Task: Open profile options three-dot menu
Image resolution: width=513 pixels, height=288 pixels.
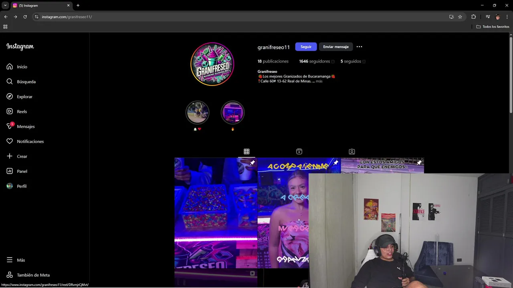Action: coord(359,47)
